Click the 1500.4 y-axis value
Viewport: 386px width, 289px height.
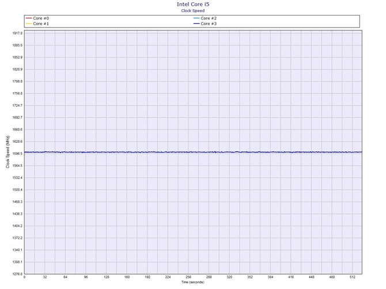(x=17, y=190)
